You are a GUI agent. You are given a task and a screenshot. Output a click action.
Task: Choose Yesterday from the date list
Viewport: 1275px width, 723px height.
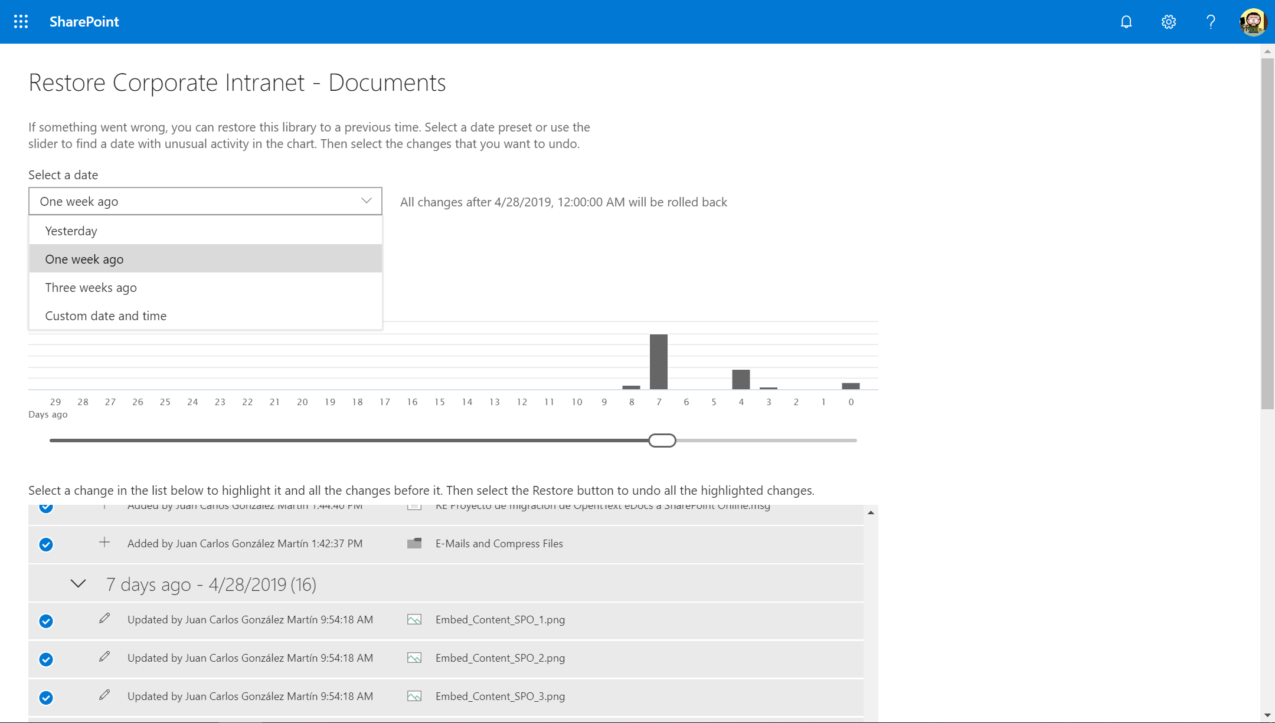click(x=205, y=231)
